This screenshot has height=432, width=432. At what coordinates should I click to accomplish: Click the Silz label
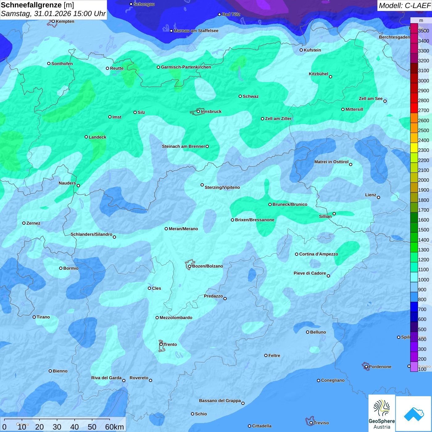(x=141, y=112)
